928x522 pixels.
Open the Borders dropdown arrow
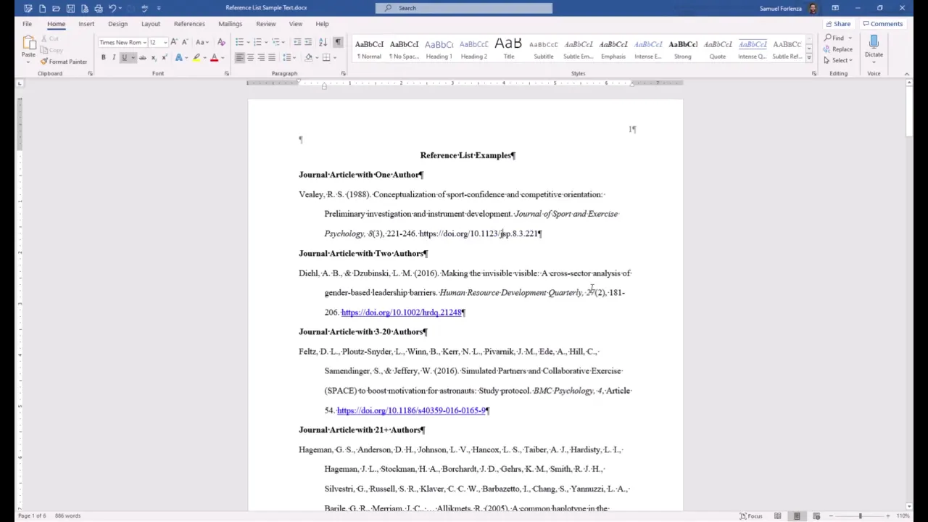[334, 57]
